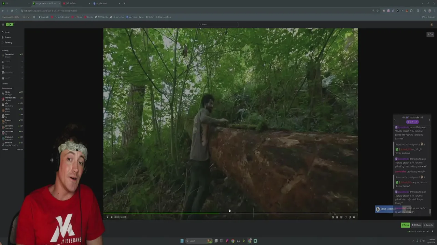Viewport: 437px width, 245px height.
Task: Reload the page in browser
Action: coord(12,11)
